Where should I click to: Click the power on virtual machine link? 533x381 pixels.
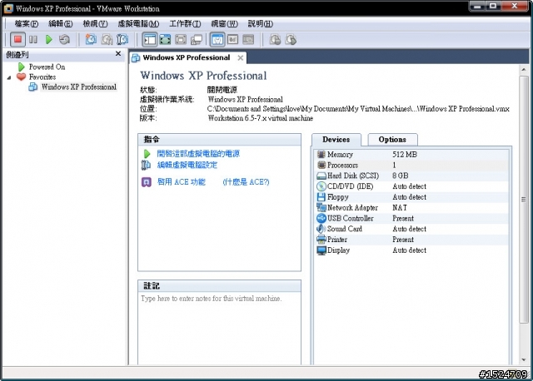point(198,154)
